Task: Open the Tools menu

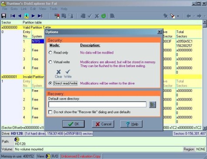Action: click(x=54, y=9)
